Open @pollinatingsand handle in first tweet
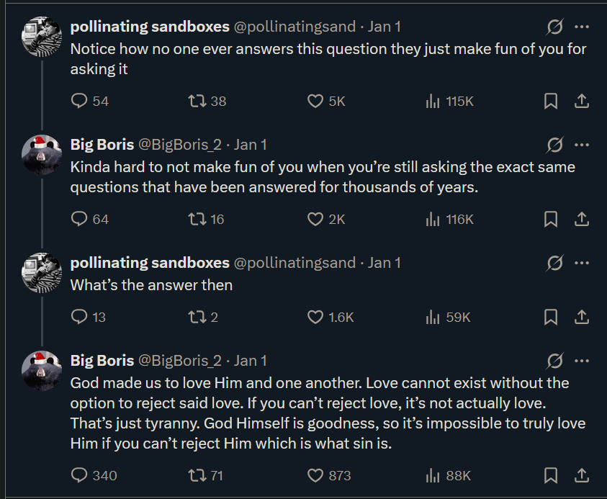The image size is (607, 499). [x=295, y=27]
